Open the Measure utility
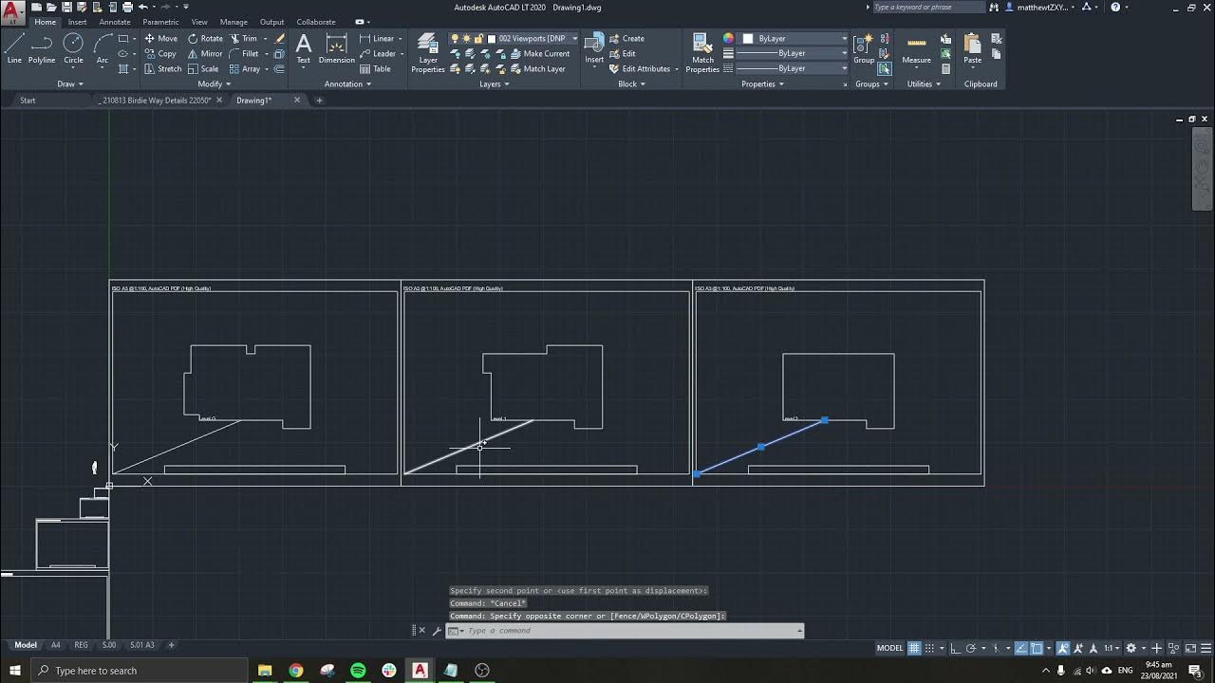Screen dimensions: 1215x683 [916, 49]
